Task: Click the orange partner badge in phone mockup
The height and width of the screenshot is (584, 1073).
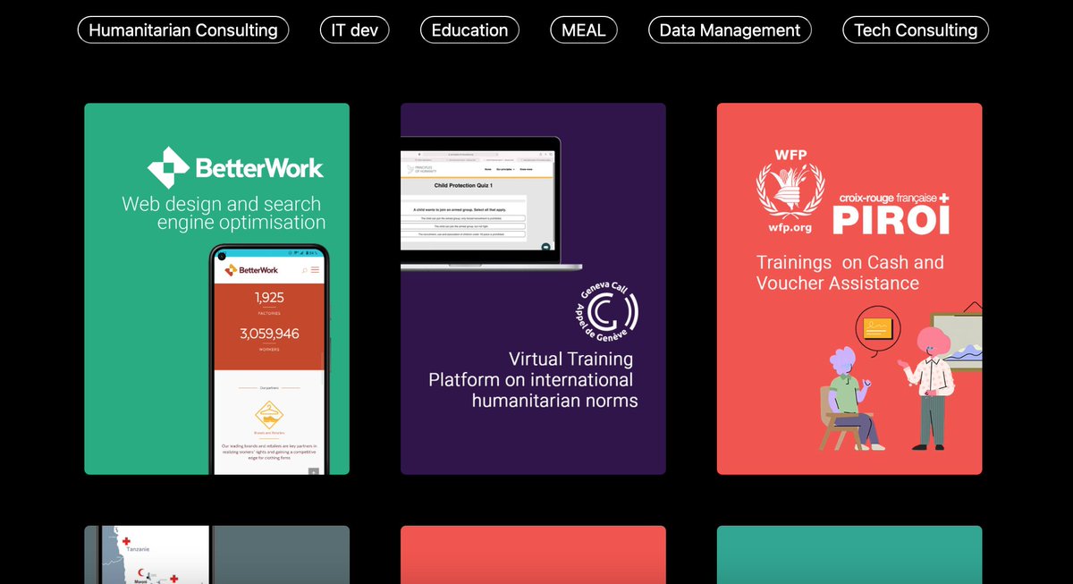Action: coord(269,414)
